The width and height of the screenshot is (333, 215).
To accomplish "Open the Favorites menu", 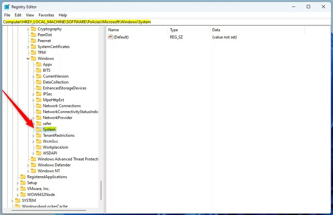I will coord(46,15).
